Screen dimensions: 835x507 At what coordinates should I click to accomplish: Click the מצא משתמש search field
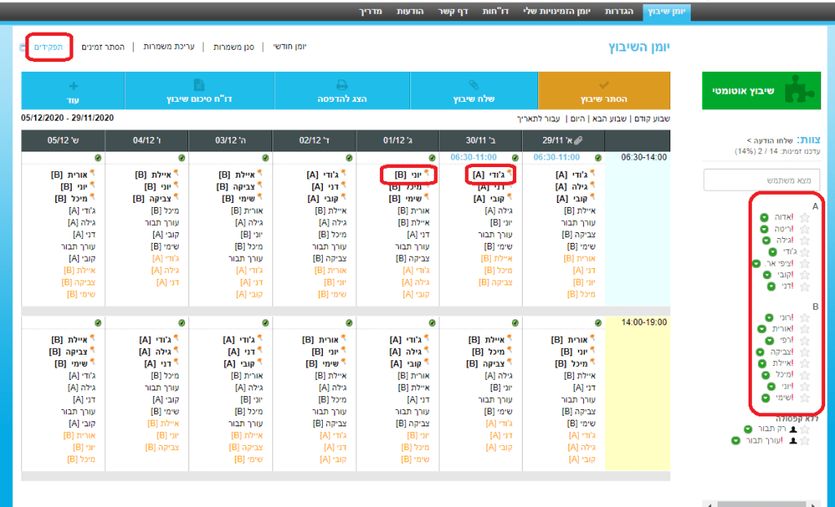pos(761,179)
